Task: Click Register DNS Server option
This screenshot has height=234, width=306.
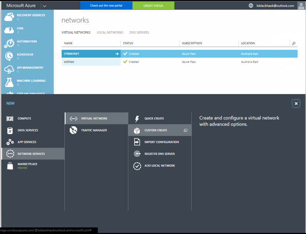Action: point(160,154)
